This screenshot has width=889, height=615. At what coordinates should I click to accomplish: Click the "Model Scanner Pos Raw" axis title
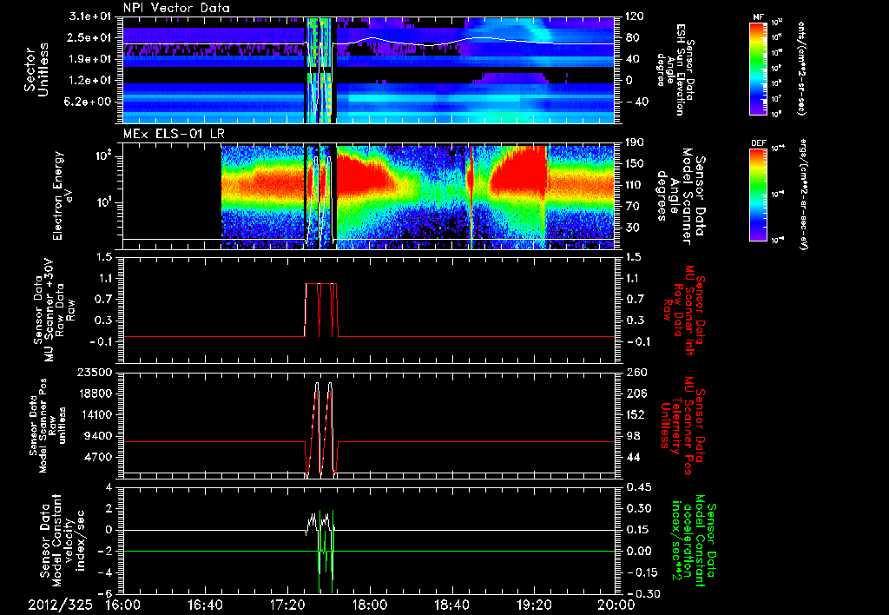point(48,426)
